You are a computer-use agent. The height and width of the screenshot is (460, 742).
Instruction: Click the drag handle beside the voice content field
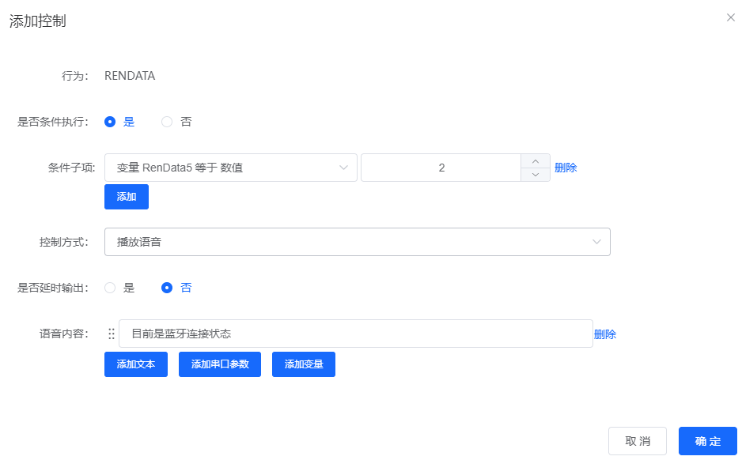pos(112,333)
